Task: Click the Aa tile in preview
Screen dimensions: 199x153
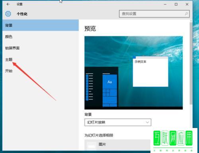Action: [110, 82]
